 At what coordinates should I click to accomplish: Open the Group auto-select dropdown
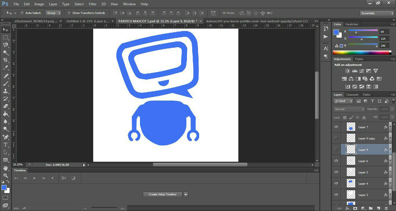tap(53, 13)
